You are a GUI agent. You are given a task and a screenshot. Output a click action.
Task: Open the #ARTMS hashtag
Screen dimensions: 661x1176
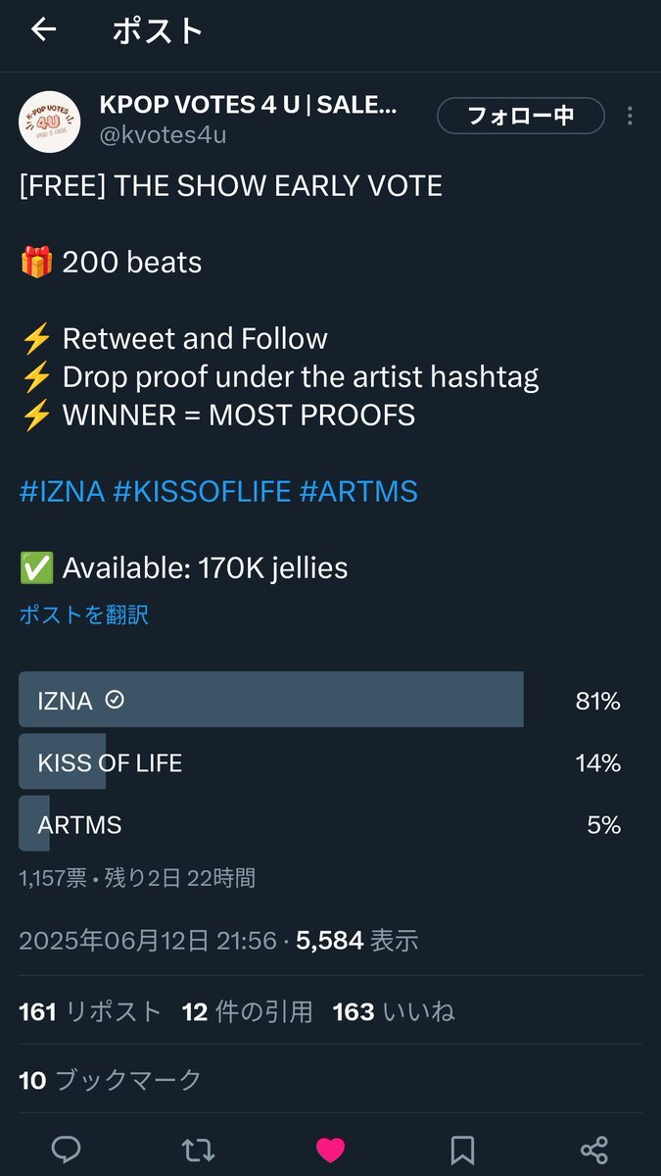point(358,491)
